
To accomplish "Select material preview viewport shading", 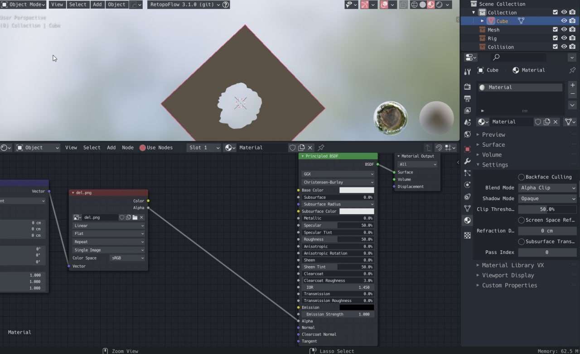I will [430, 5].
